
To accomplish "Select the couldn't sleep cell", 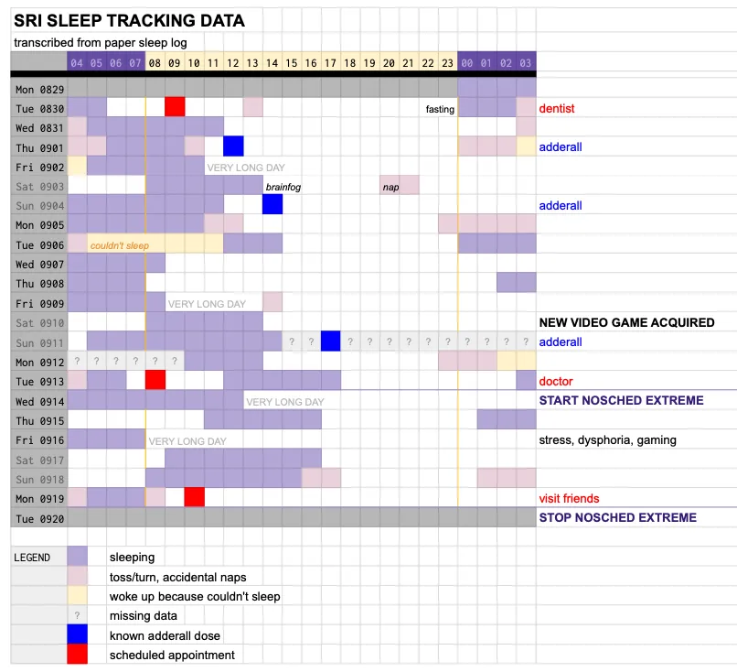I will click(x=119, y=245).
